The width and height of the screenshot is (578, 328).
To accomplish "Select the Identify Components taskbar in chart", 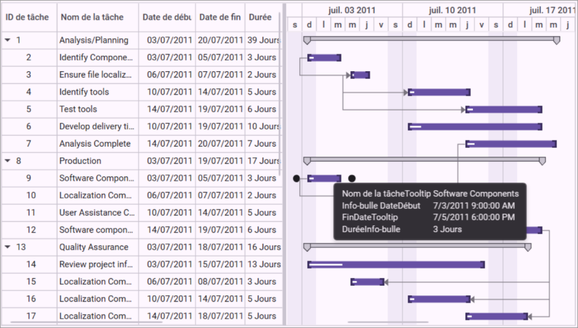I will [325, 58].
